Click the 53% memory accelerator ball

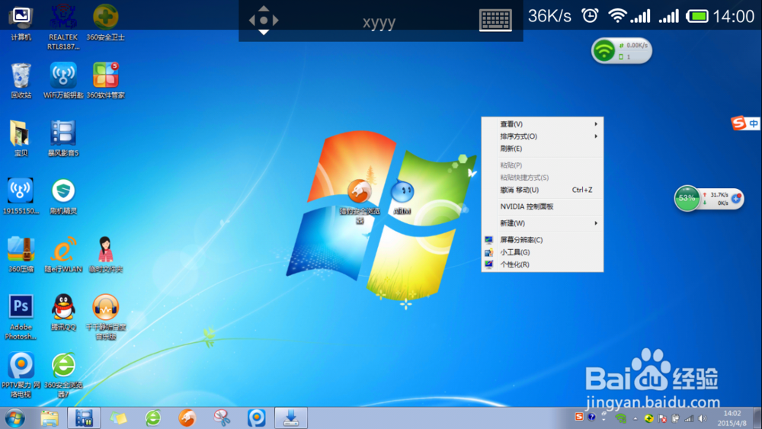[687, 198]
